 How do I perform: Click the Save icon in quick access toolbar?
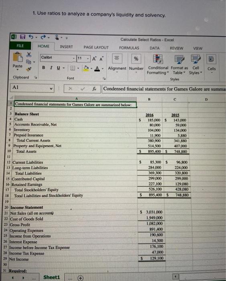[x=23, y=37]
